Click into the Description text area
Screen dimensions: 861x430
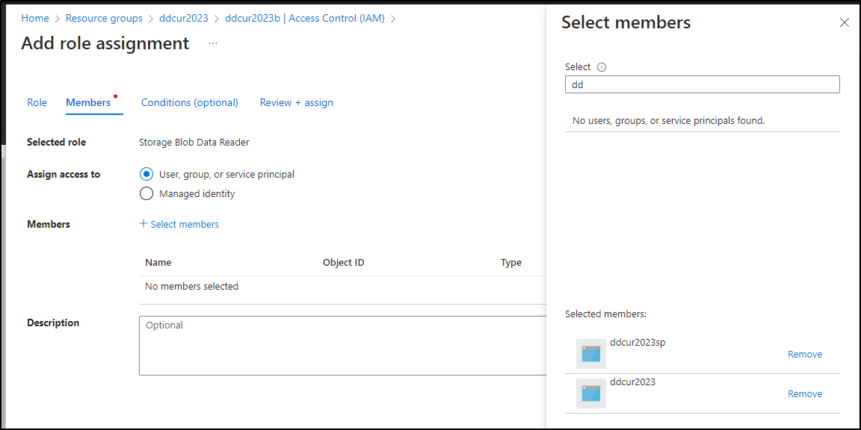tap(342, 346)
